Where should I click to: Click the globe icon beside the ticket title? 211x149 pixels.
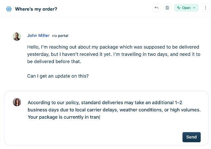[x=9, y=9]
